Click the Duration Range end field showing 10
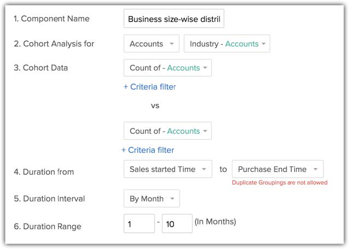Viewport: 349px width, 249px height. (x=177, y=223)
